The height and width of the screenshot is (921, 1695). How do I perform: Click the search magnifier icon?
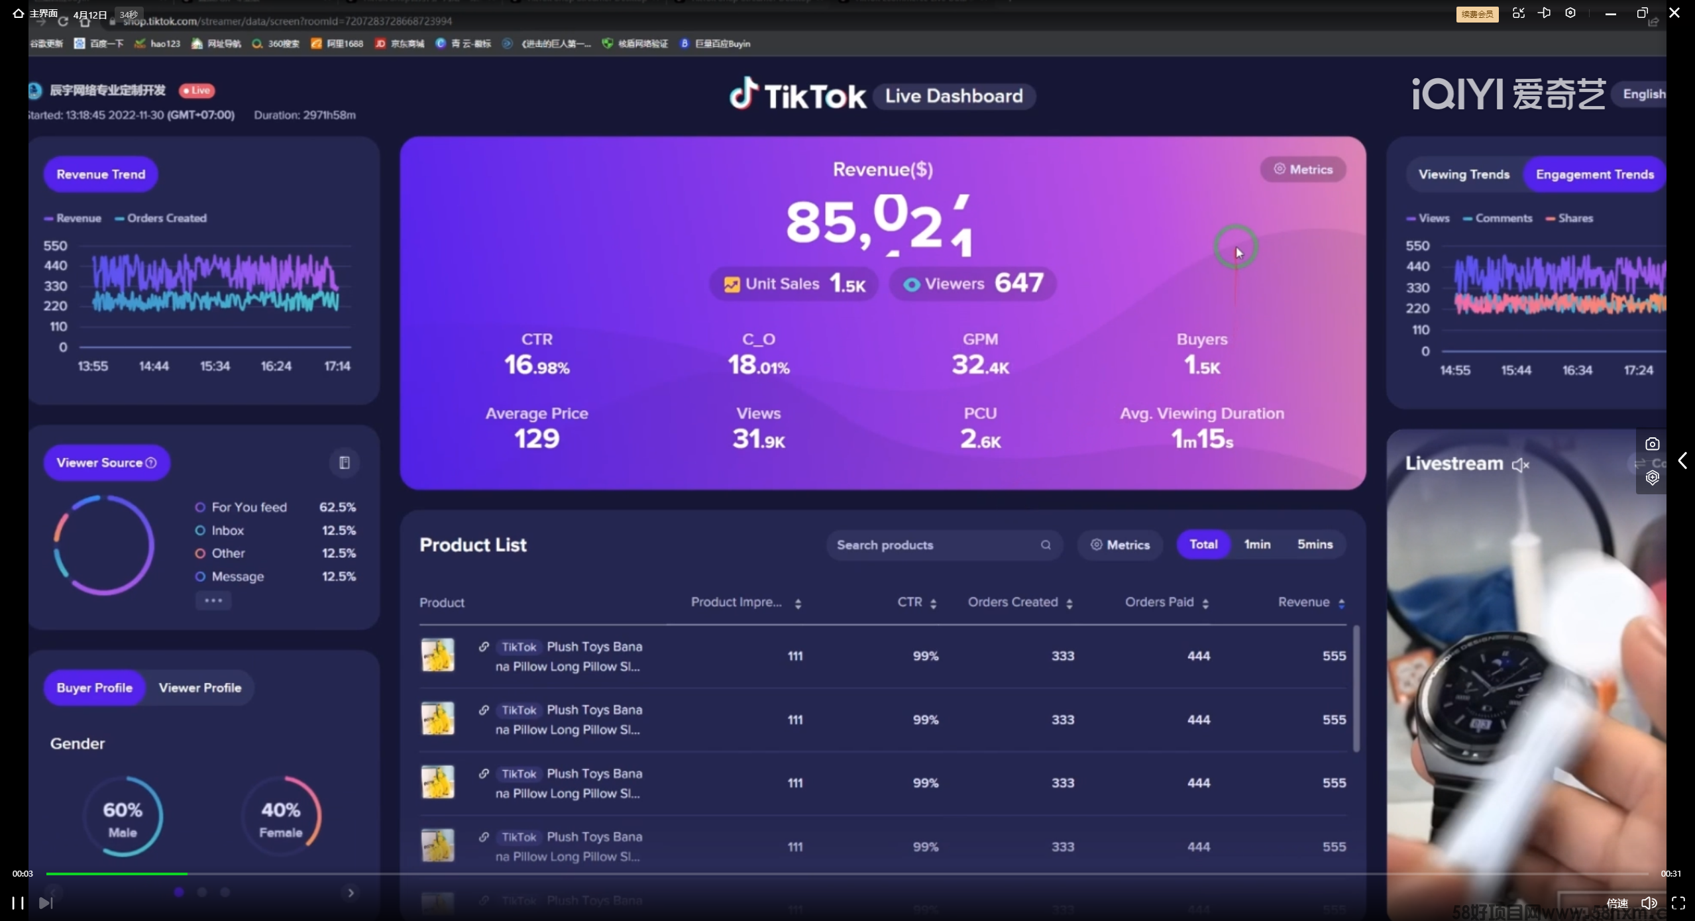pyautogui.click(x=1046, y=545)
